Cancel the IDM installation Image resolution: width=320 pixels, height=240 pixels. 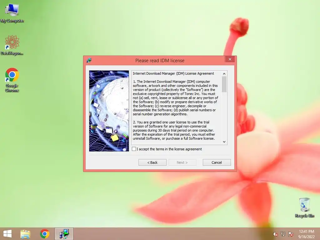pos(217,162)
